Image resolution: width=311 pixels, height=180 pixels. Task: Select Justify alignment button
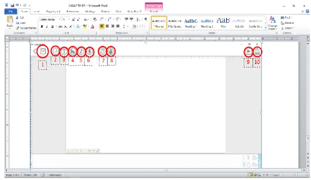(x=118, y=26)
